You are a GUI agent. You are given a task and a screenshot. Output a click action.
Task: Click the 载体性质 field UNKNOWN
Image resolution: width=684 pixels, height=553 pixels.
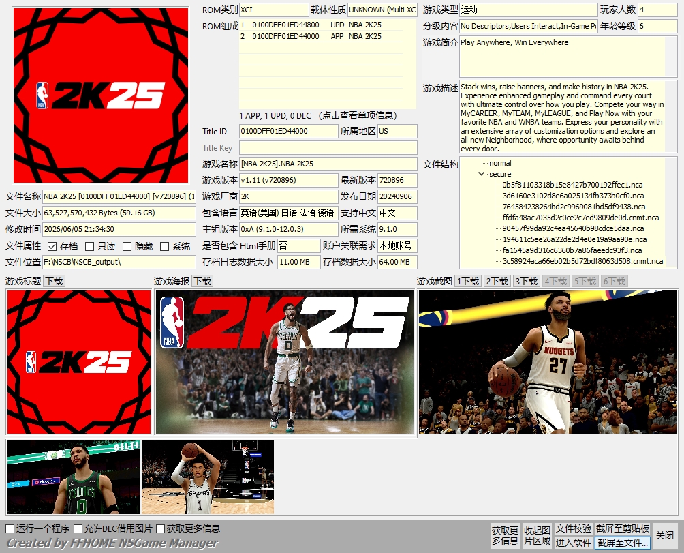tap(382, 10)
